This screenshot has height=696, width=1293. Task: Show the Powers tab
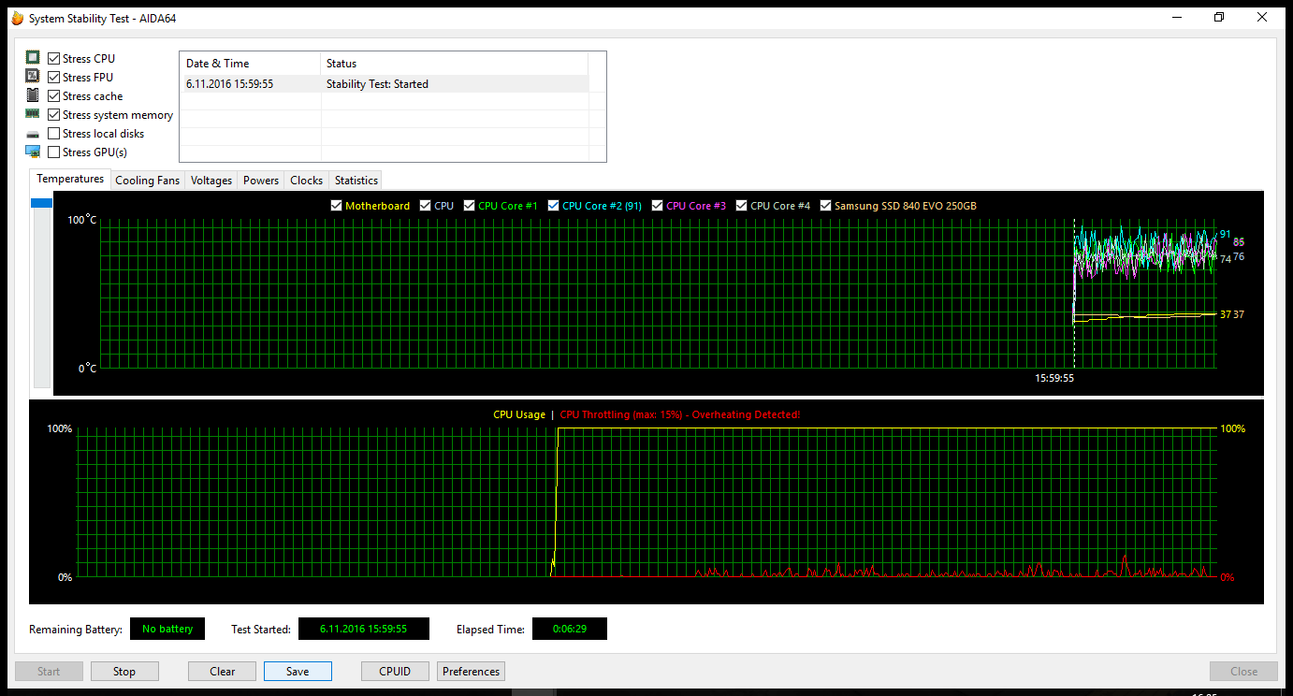tap(261, 181)
